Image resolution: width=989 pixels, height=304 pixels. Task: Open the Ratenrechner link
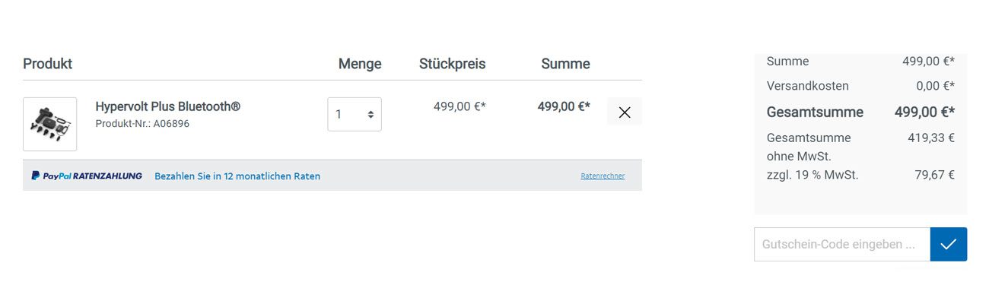603,176
